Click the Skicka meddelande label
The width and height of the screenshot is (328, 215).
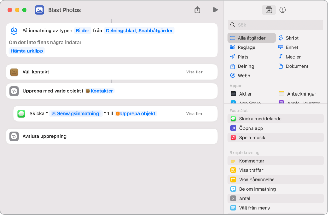tap(260, 119)
